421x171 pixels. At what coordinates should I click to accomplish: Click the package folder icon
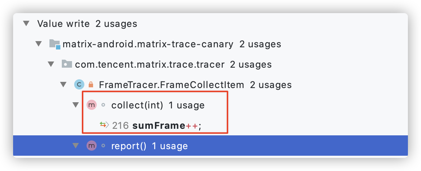click(x=67, y=64)
